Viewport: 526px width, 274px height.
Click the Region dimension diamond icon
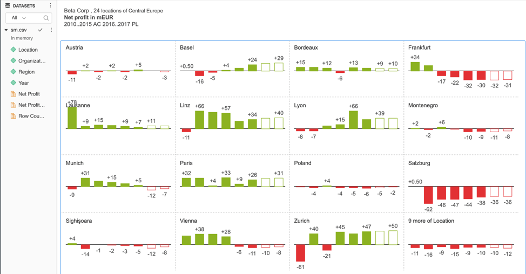[14, 72]
